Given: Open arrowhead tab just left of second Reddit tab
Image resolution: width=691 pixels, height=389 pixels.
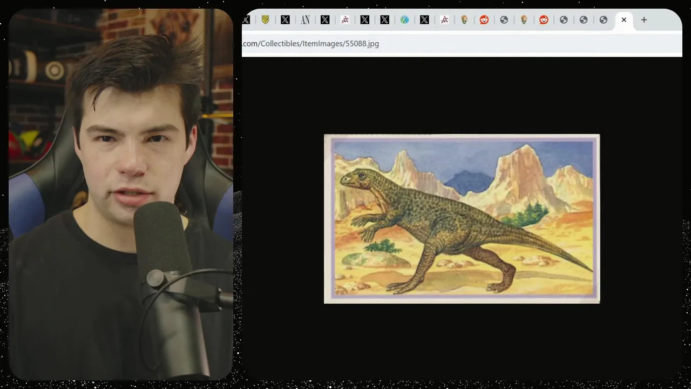Looking at the screenshot, I should point(524,20).
